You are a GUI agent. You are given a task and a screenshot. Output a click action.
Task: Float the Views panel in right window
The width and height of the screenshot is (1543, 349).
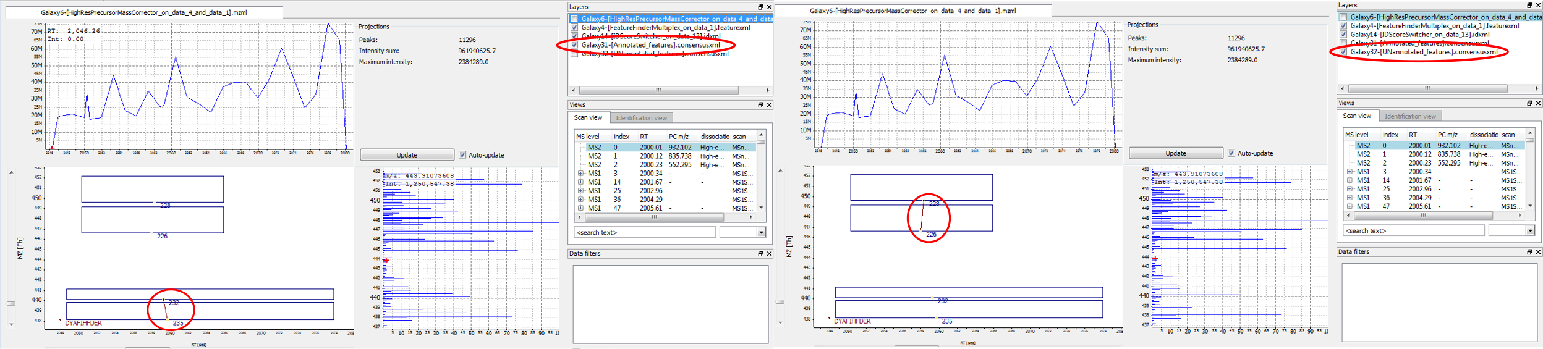1529,103
